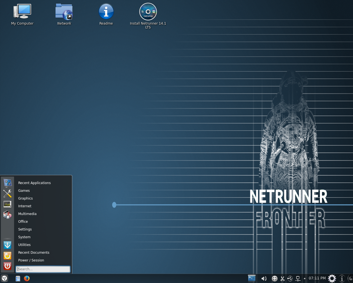The height and width of the screenshot is (283, 353).
Task: Click the USB device notifier tray icon
Action: (x=290, y=279)
